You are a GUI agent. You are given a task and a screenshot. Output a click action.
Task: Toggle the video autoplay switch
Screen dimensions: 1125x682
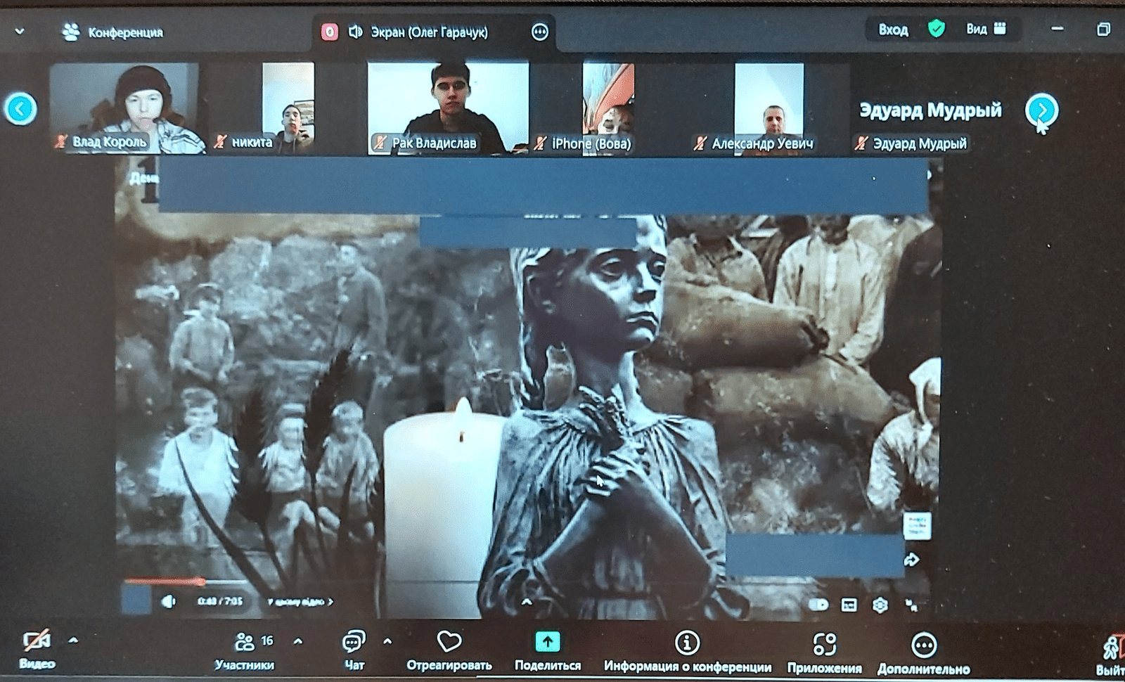pos(819,605)
